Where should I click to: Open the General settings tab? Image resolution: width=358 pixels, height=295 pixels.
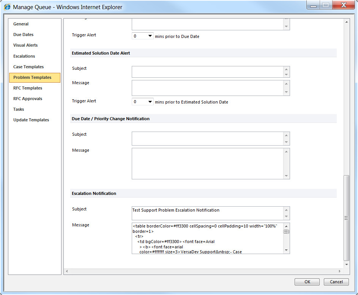21,24
